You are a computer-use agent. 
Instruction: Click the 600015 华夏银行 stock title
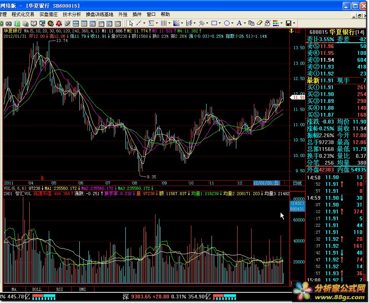pyautogui.click(x=337, y=32)
